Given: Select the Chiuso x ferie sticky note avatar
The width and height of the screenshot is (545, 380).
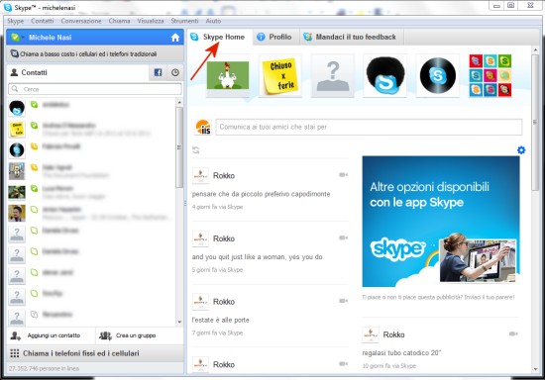Looking at the screenshot, I should [280, 75].
